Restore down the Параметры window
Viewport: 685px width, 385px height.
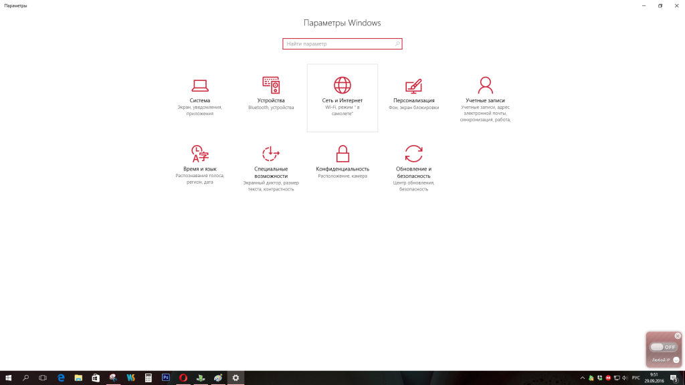click(x=660, y=5)
